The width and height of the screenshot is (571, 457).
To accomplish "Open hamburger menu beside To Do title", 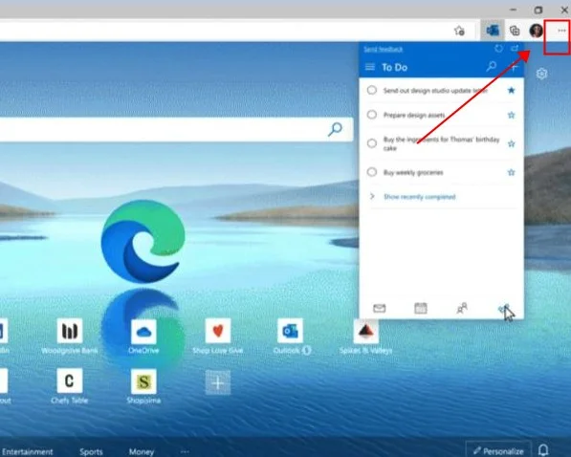I will point(370,67).
